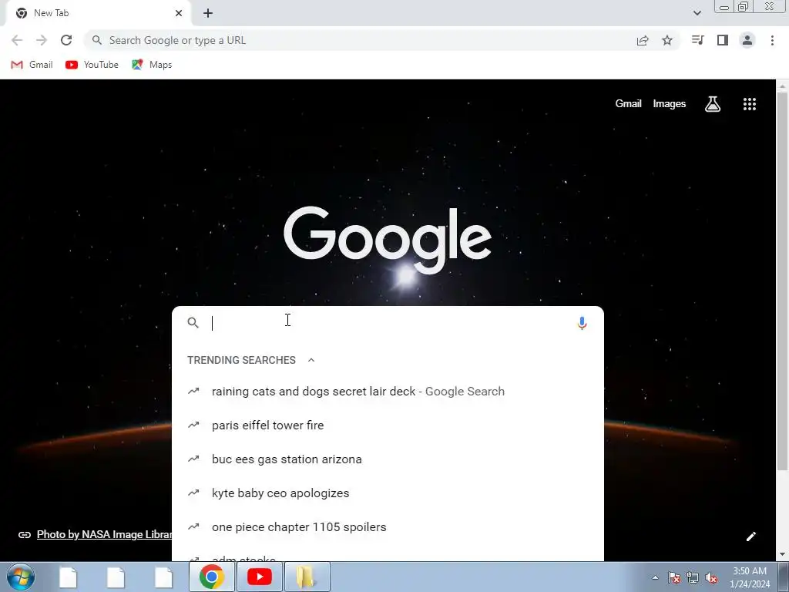Select 'one piece chapter 1105 spoilers' suggestion
The height and width of the screenshot is (592, 789).
click(x=388, y=527)
